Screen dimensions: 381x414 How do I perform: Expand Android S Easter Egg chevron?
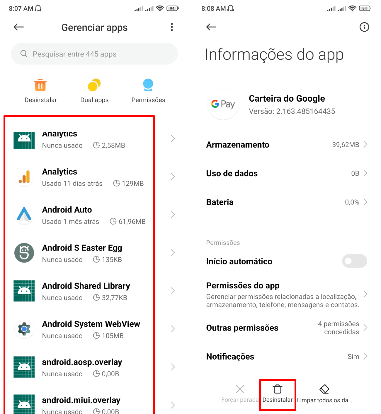pos(173,253)
